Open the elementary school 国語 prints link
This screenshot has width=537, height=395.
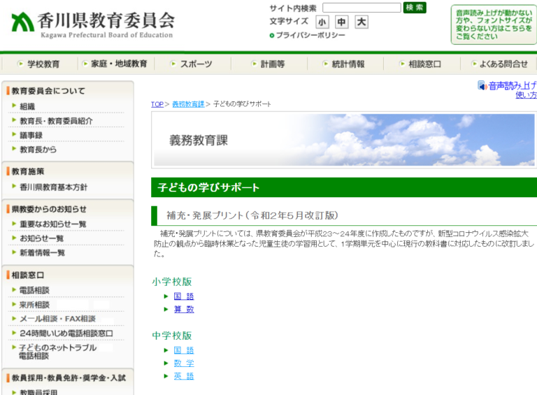[x=184, y=296]
